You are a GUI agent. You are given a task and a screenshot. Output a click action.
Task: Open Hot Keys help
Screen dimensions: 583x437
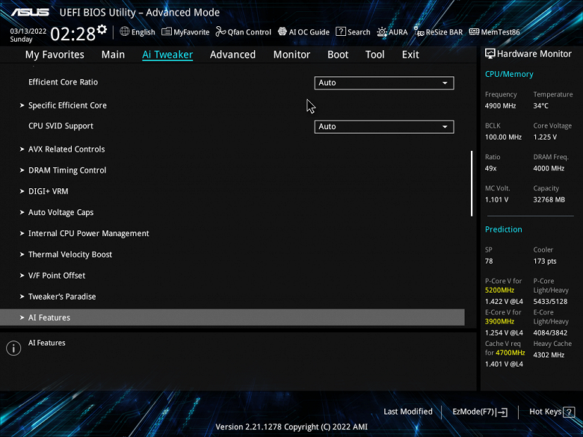tap(552, 412)
